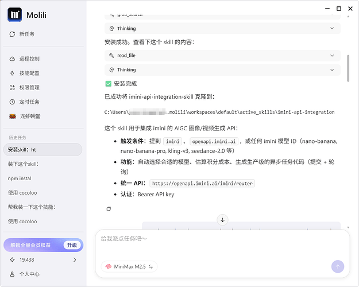Click the imini inline code tag

(173, 142)
